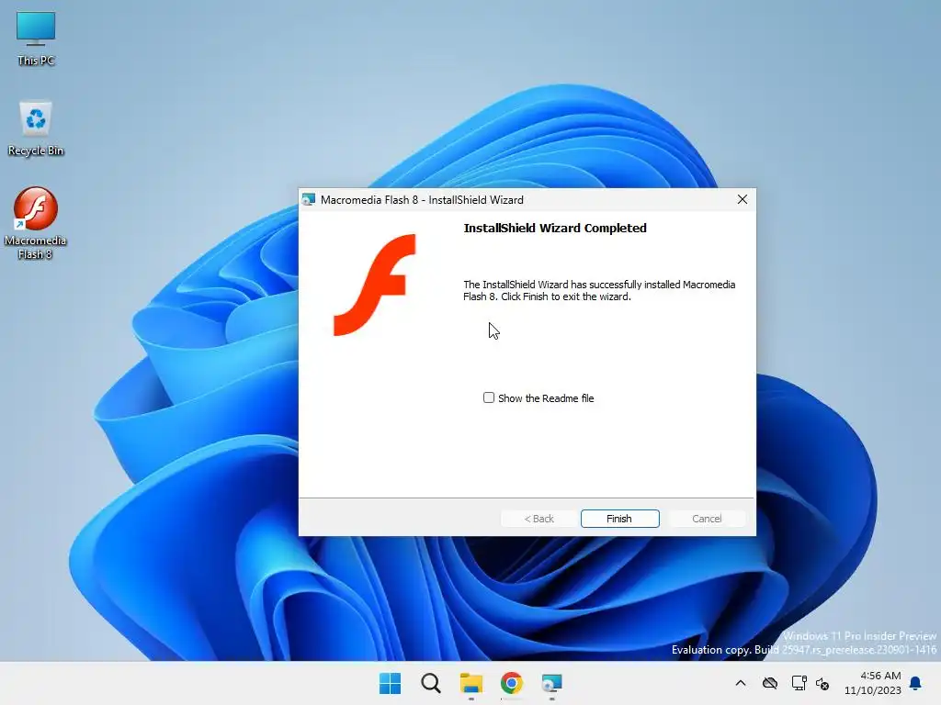Open the notification bell icon
This screenshot has height=705, width=941.
[x=916, y=683]
